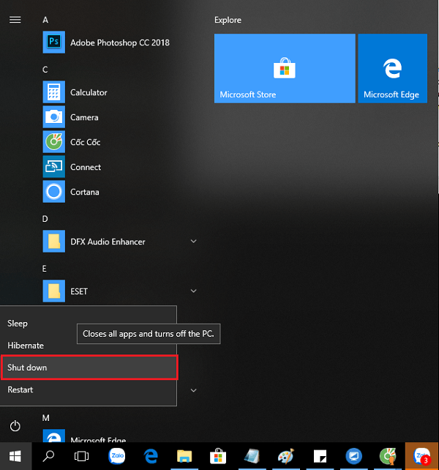Launch the Calculator app

point(88,93)
